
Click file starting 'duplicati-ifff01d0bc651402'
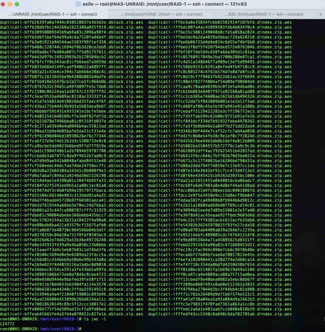click(220, 270)
